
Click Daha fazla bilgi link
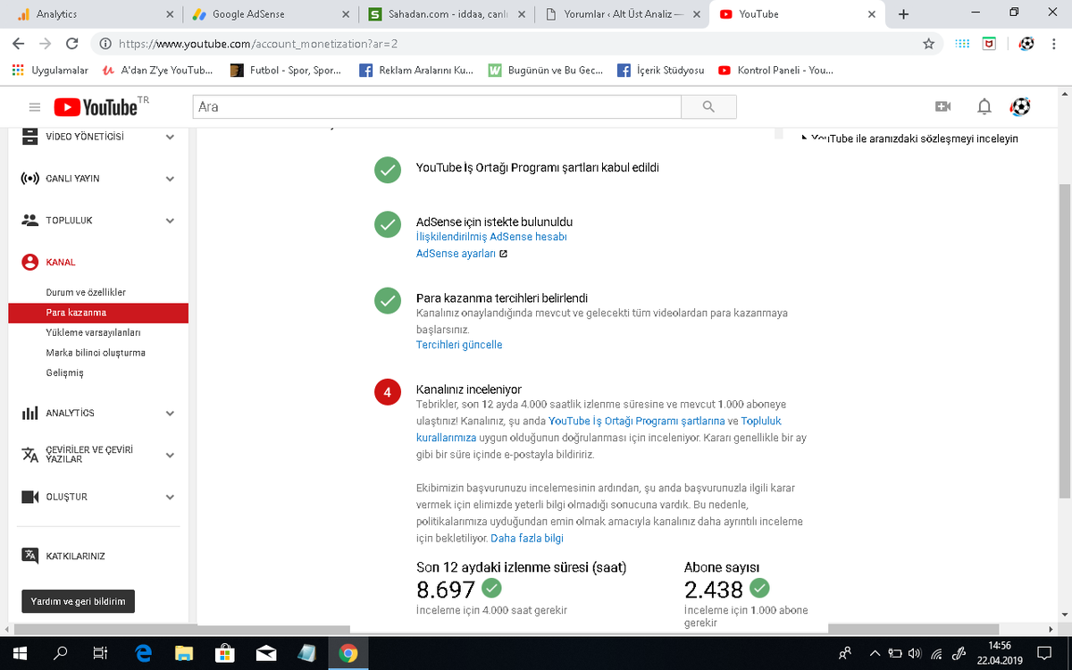pyautogui.click(x=527, y=539)
